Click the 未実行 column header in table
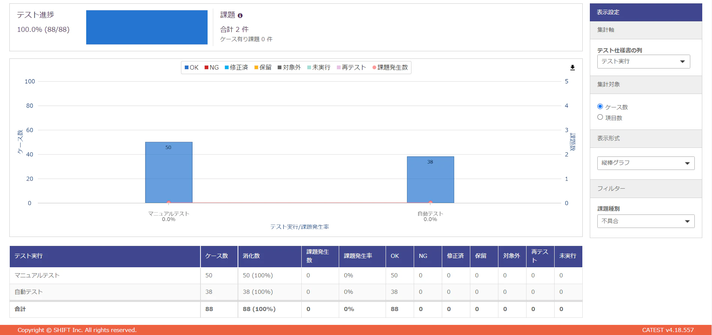The width and height of the screenshot is (712, 335). point(568,256)
